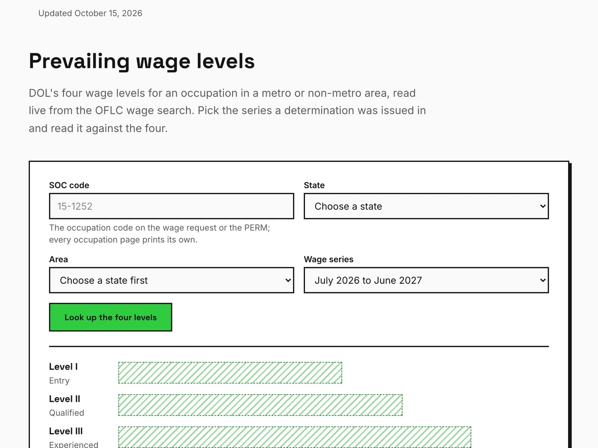Viewport: 598px width, 448px height.
Task: Click the Level III label
Action: pos(66,431)
